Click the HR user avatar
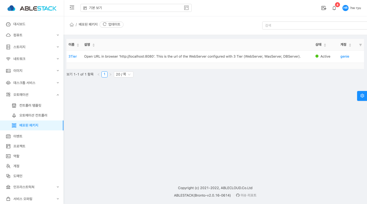 pyautogui.click(x=345, y=8)
